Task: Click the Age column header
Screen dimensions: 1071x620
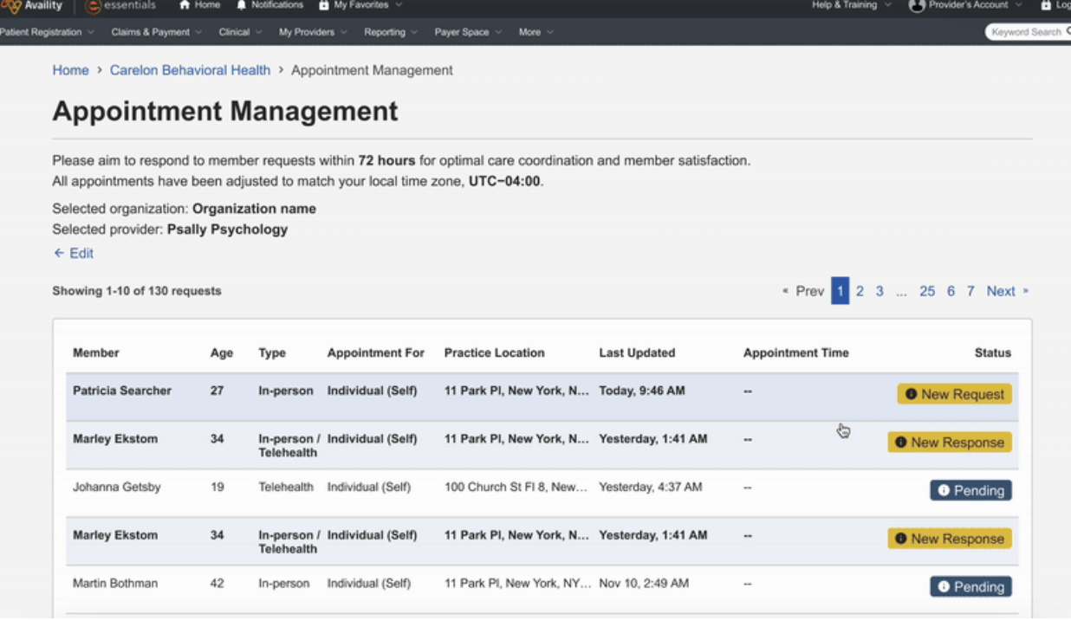Action: click(222, 352)
